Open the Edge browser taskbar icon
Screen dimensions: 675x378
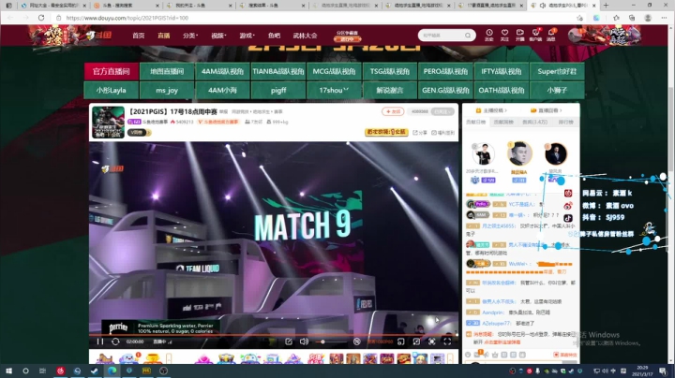tap(112, 371)
